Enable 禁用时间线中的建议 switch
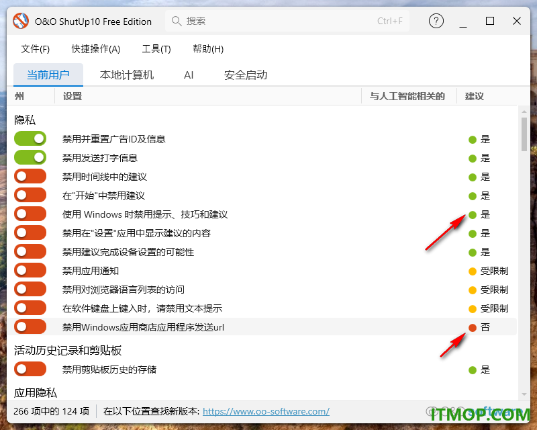This screenshot has width=537, height=430. (x=30, y=176)
